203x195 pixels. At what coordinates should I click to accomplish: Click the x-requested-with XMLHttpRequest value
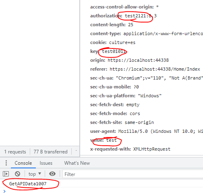(152, 149)
